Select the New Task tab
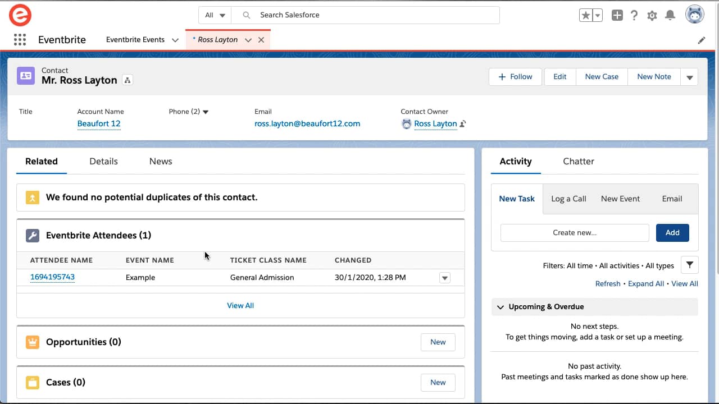 coord(517,199)
